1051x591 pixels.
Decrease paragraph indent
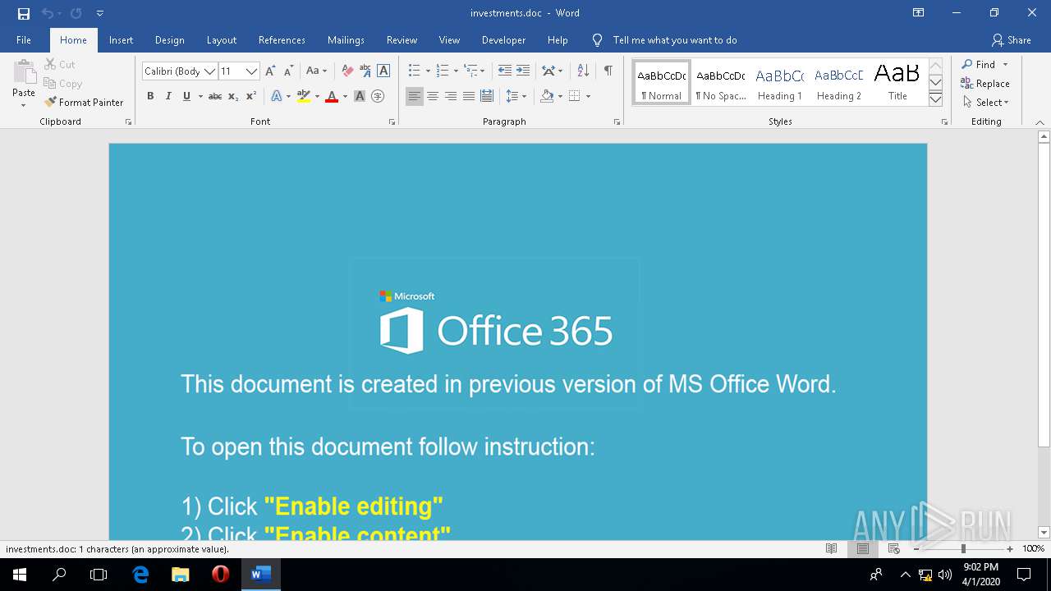point(505,71)
